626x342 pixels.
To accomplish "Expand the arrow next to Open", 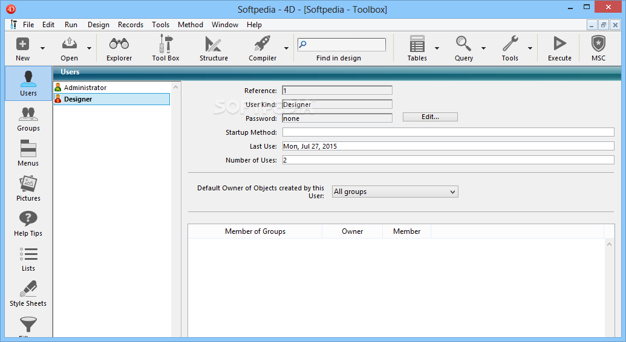I will click(x=89, y=48).
